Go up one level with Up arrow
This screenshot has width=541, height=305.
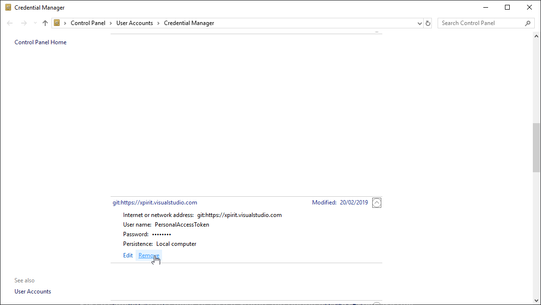(45, 23)
